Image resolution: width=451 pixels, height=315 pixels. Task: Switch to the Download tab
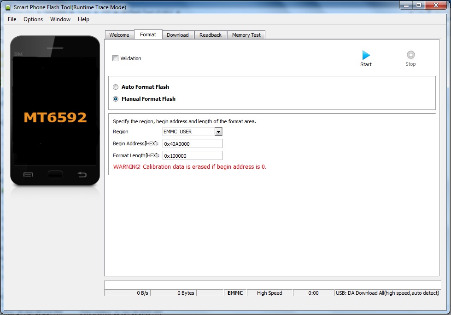[x=178, y=35]
